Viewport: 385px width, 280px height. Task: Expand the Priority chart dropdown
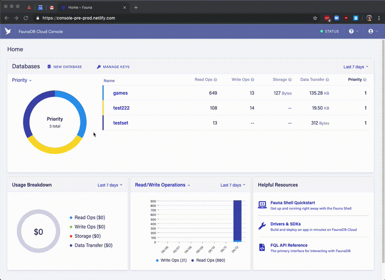pyautogui.click(x=22, y=80)
